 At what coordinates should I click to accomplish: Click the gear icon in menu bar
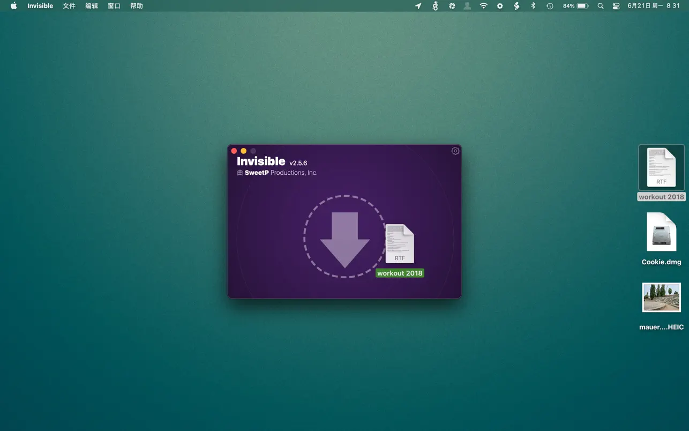coord(500,6)
